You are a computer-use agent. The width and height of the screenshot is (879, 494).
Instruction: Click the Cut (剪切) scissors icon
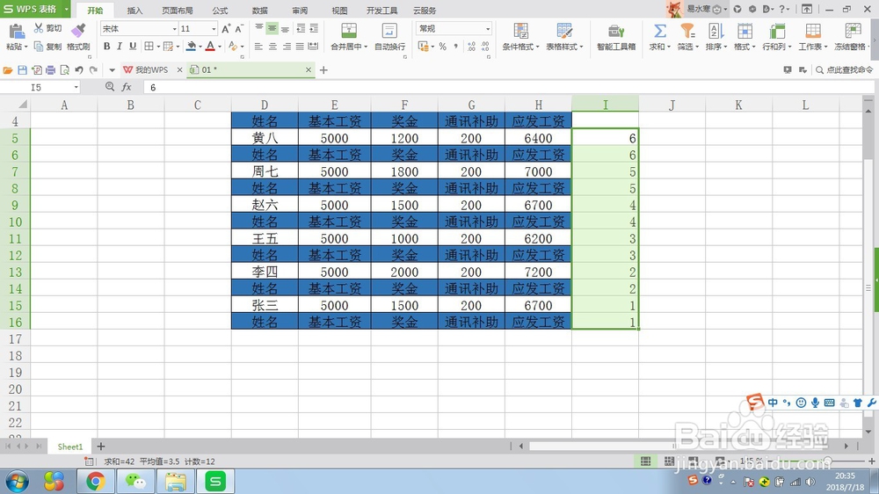(x=39, y=28)
